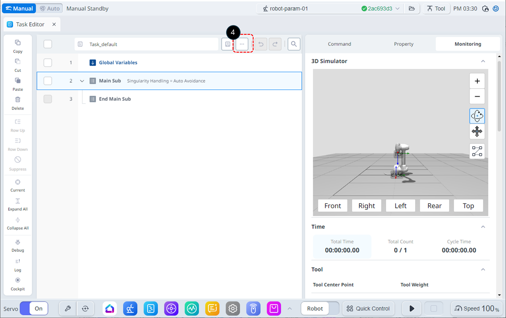Viewport: 506px width, 318px height.
Task: Click the save task icon
Action: coord(227,44)
